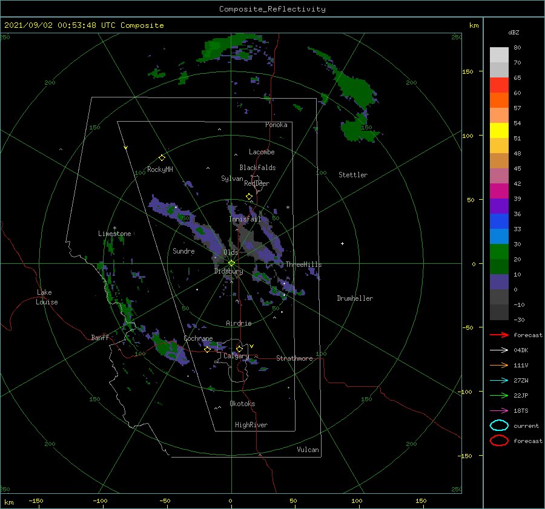Select the magenta 18TS arrow legend entry

[499, 411]
